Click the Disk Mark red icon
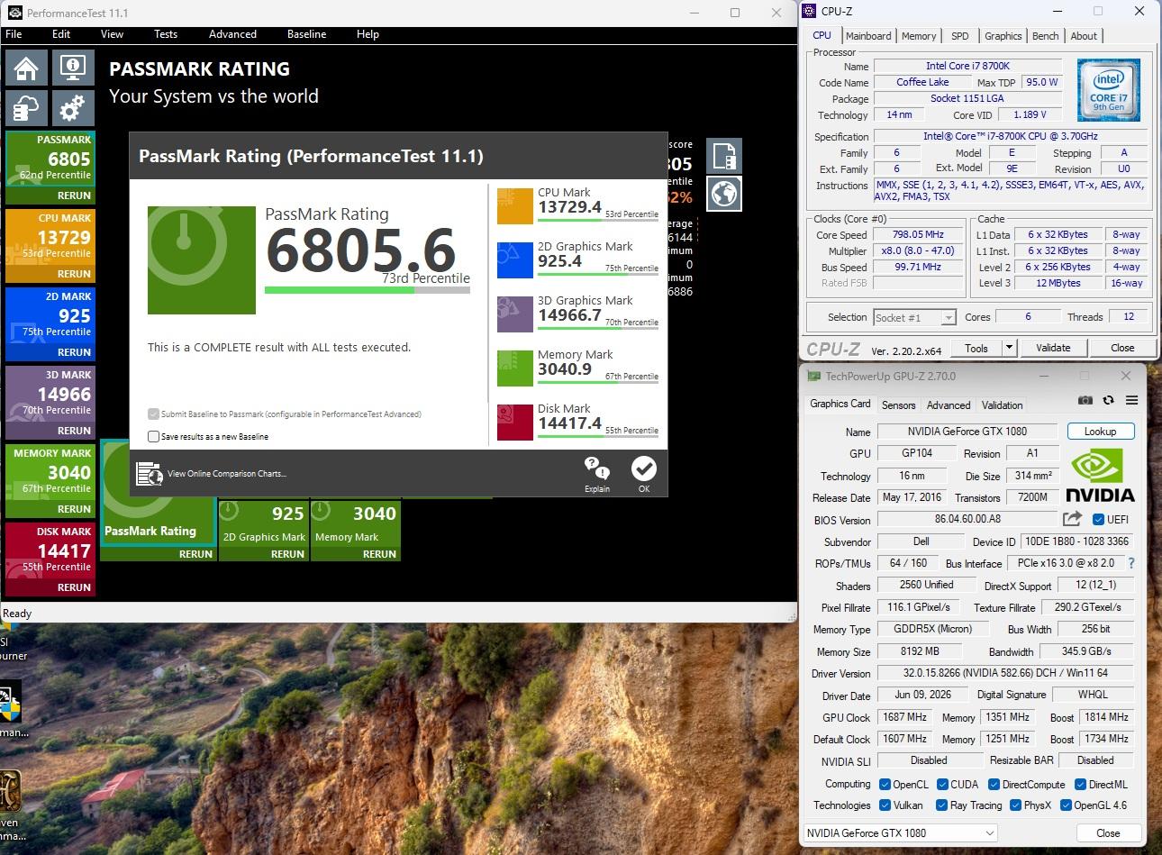 (x=515, y=422)
